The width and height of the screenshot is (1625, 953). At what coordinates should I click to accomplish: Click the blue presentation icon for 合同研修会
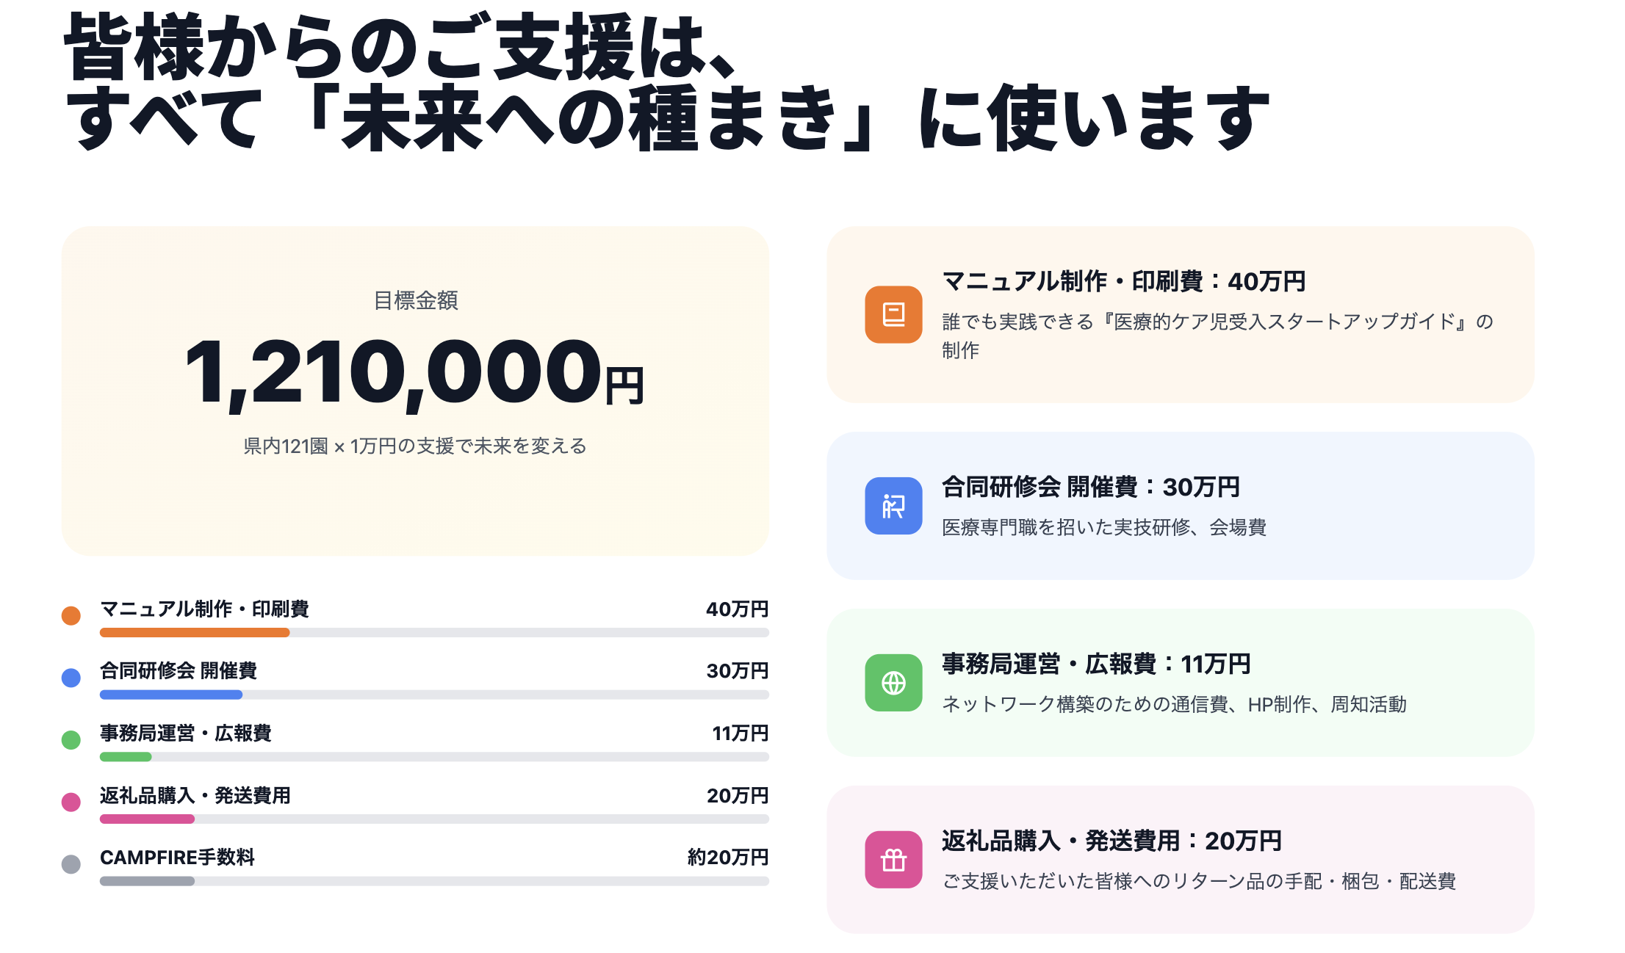[893, 506]
